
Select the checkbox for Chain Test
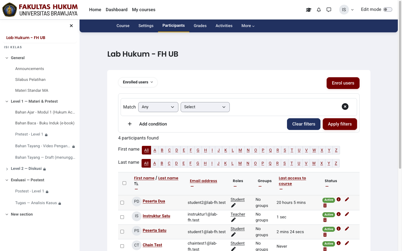coord(122,246)
